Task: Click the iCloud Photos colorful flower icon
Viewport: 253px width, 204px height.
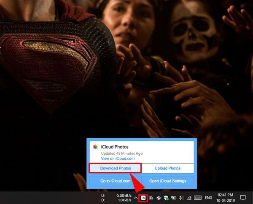Action: click(95, 147)
